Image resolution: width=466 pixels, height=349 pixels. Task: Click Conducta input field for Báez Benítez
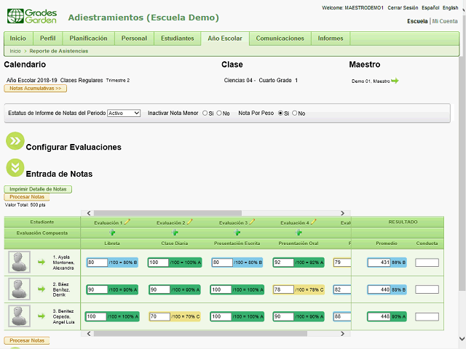coord(427,289)
